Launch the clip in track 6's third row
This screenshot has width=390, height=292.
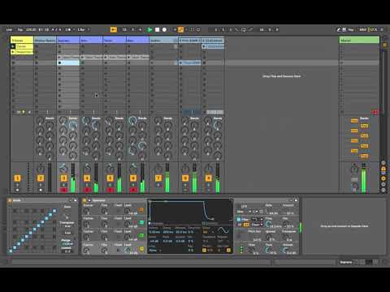click(x=129, y=57)
